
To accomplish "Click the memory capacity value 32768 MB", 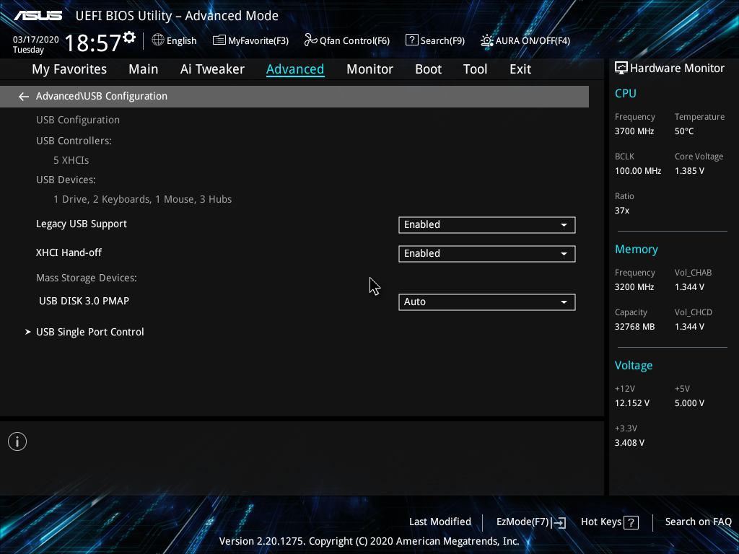I will coord(635,327).
